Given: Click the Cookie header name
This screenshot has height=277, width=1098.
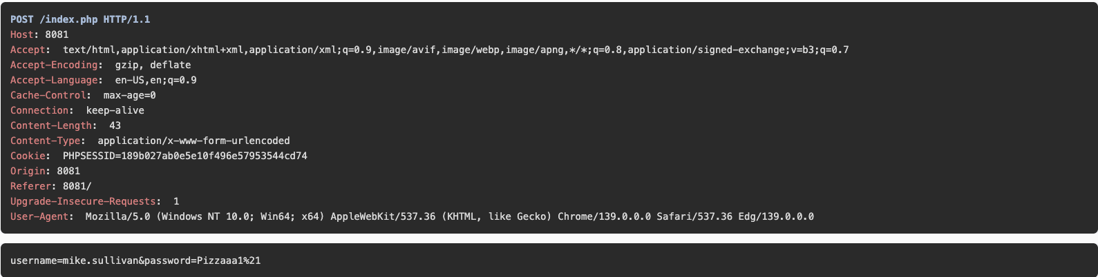Looking at the screenshot, I should [x=28, y=156].
